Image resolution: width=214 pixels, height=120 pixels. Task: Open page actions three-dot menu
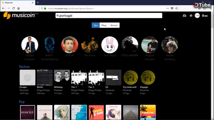point(168,8)
